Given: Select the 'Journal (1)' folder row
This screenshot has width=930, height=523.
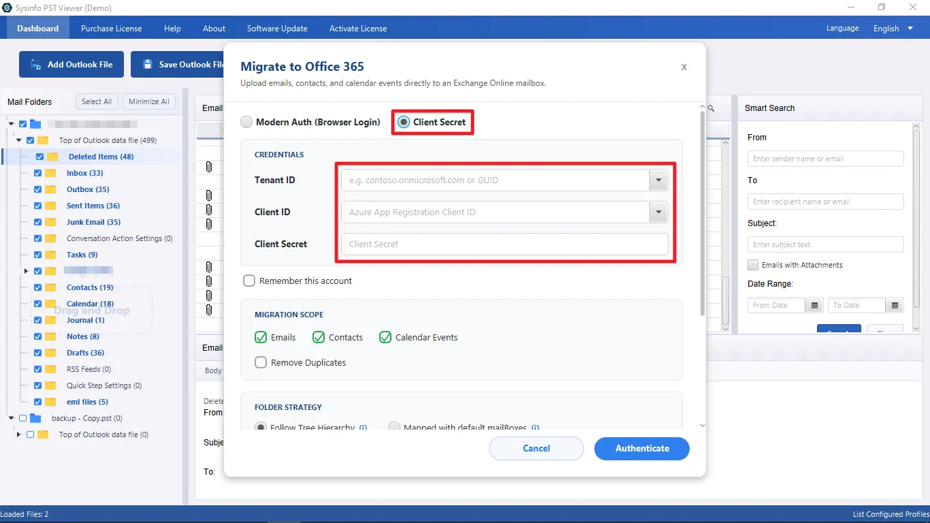Looking at the screenshot, I should pos(86,320).
